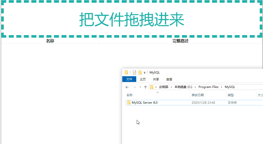Click the Explorer window folder icon in titlebar
Viewport: 263px width, 144px height.
click(126, 72)
